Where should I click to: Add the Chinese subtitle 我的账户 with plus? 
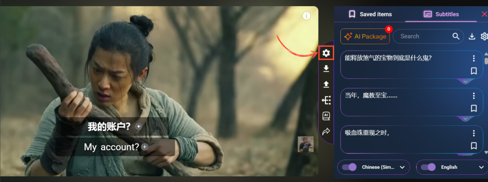pos(139,126)
